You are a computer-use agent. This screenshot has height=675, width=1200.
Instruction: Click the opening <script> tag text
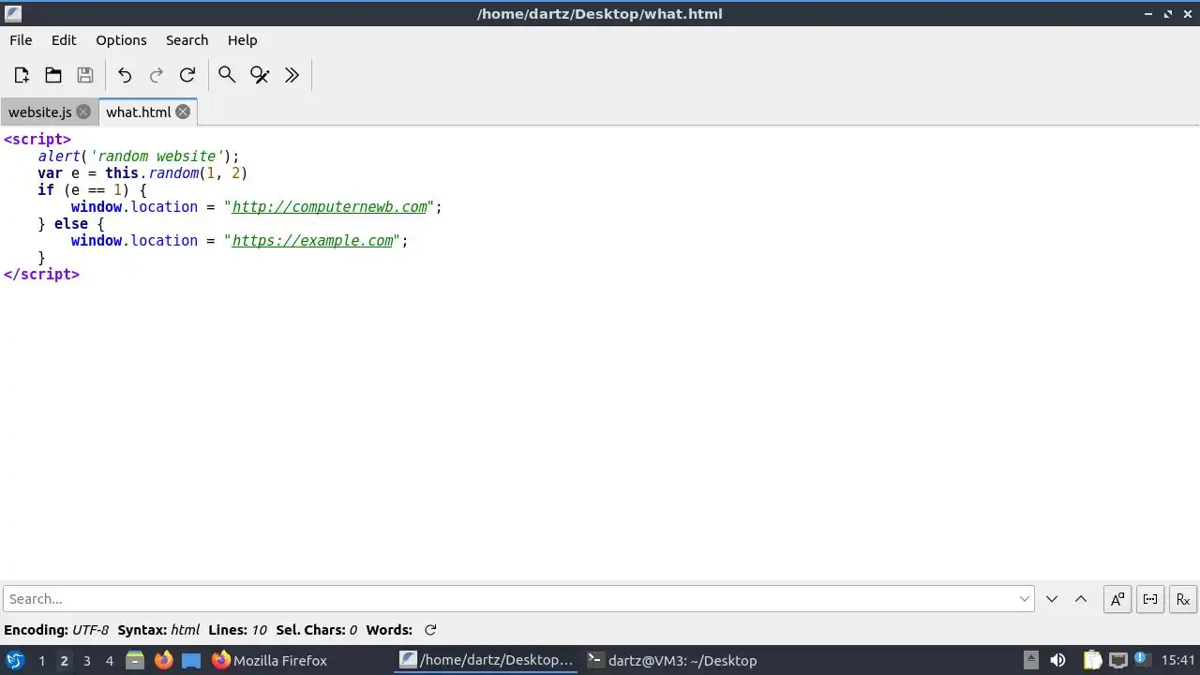pos(37,140)
